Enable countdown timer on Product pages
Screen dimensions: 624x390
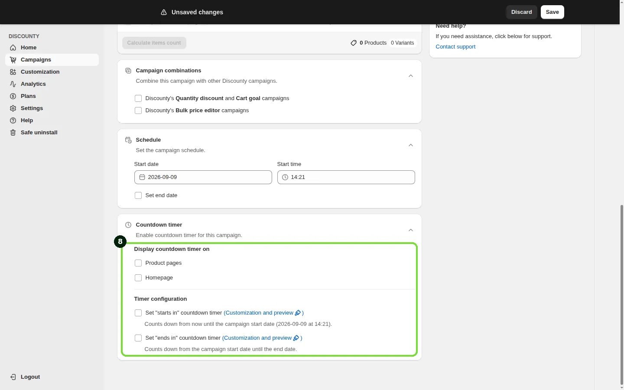tap(138, 263)
